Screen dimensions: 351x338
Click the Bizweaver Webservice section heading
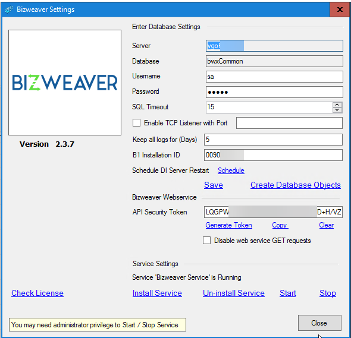click(x=164, y=197)
